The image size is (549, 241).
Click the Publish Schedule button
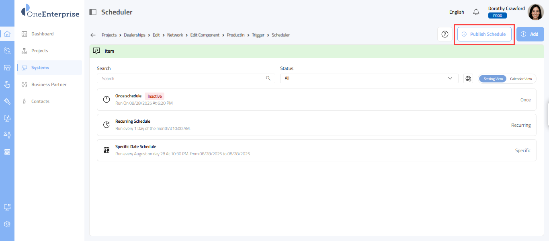tap(484, 34)
